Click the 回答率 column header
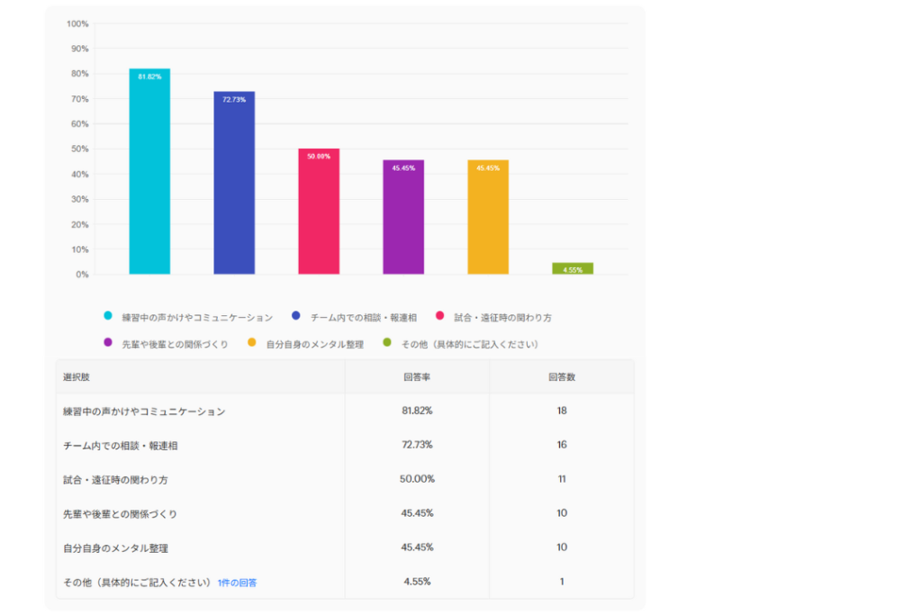The height and width of the screenshot is (615, 922). point(417,377)
